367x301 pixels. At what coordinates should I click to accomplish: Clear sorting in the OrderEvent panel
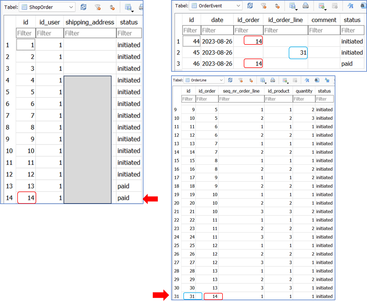(277, 6)
